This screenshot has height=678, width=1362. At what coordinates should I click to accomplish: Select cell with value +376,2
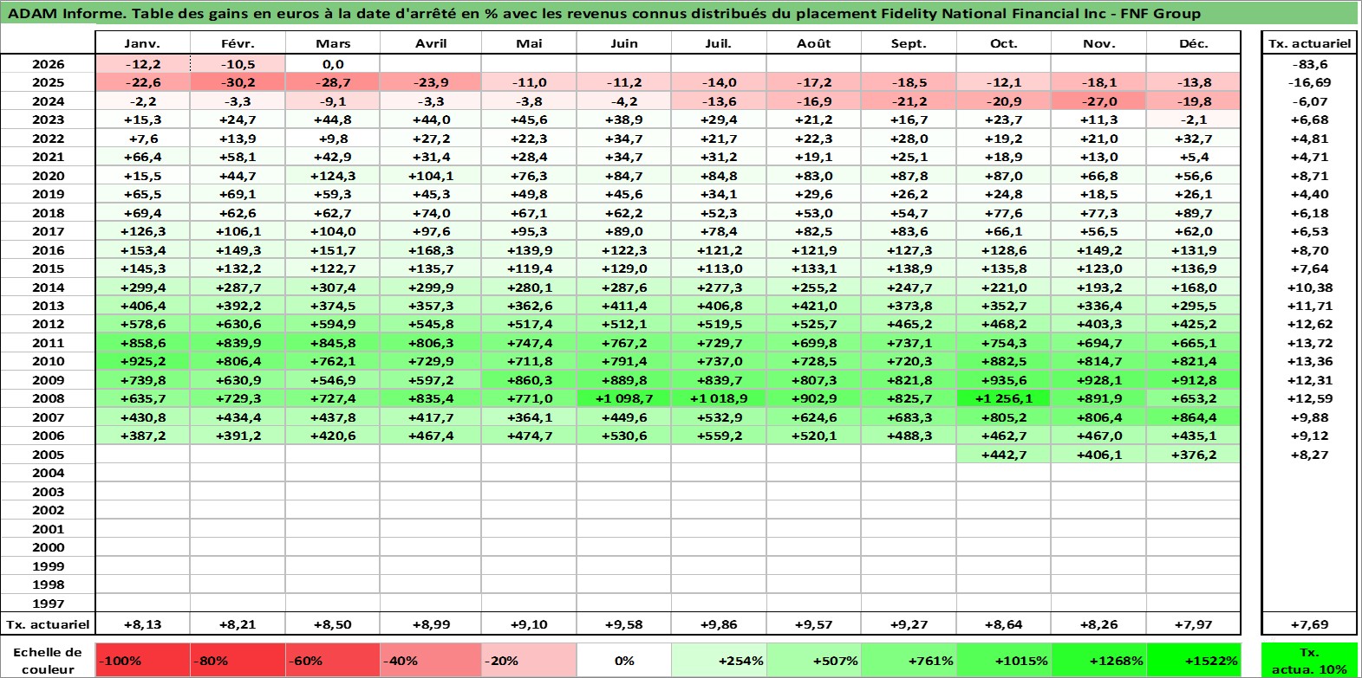pyautogui.click(x=1193, y=455)
